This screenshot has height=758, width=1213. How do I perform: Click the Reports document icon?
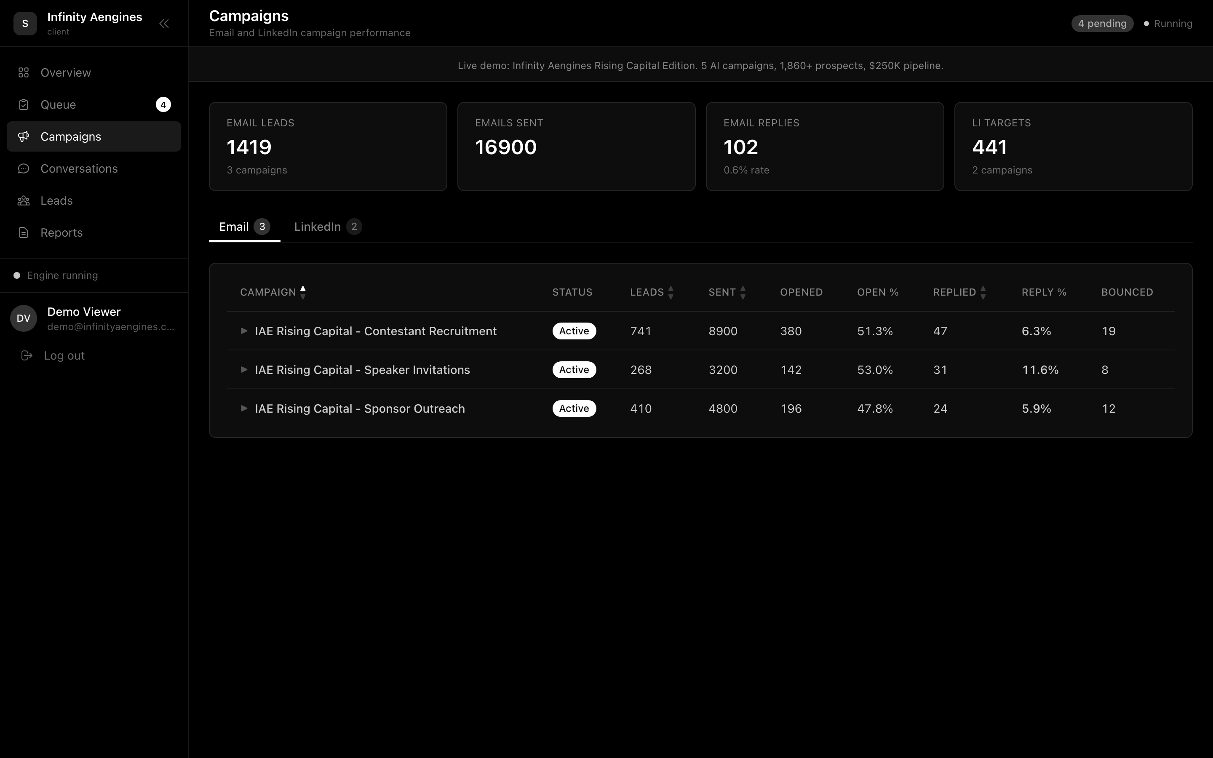[24, 232]
